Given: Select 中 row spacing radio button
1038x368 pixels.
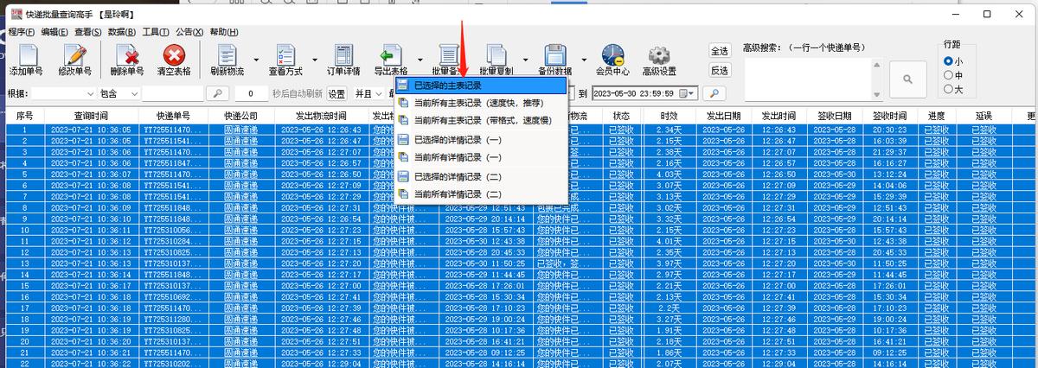Looking at the screenshot, I should coord(948,75).
